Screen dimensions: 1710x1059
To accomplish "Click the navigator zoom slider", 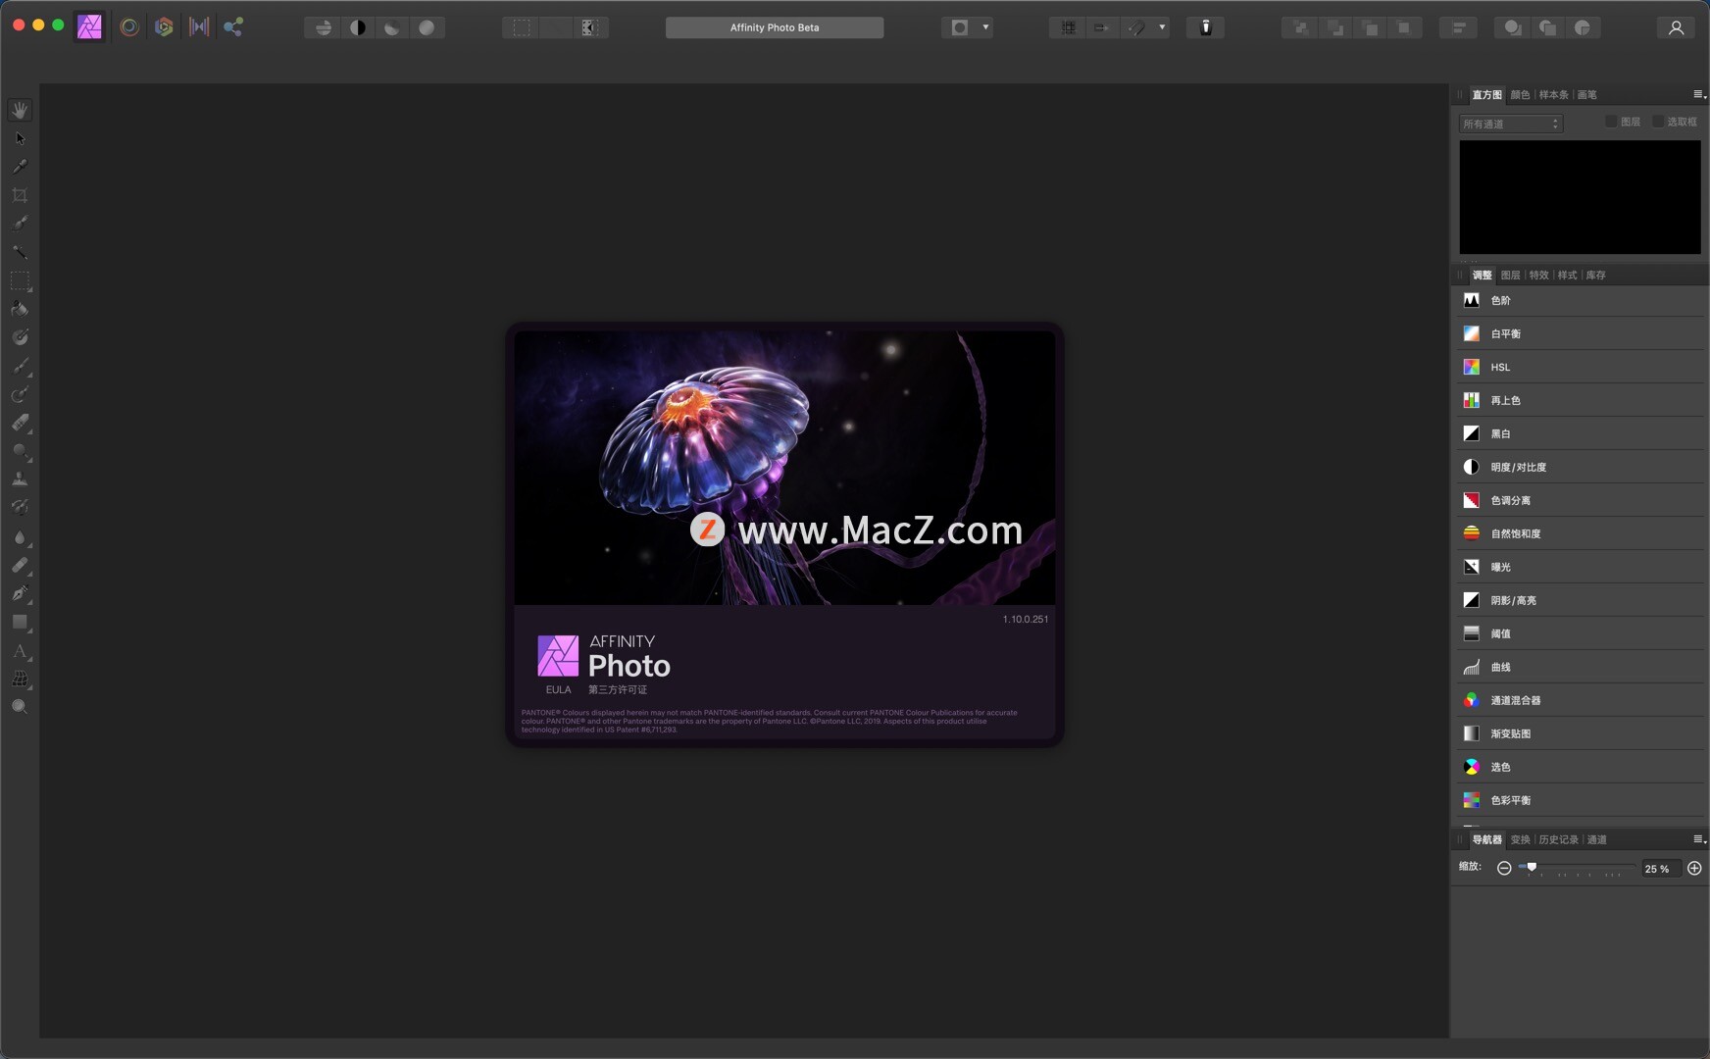I will tap(1577, 868).
